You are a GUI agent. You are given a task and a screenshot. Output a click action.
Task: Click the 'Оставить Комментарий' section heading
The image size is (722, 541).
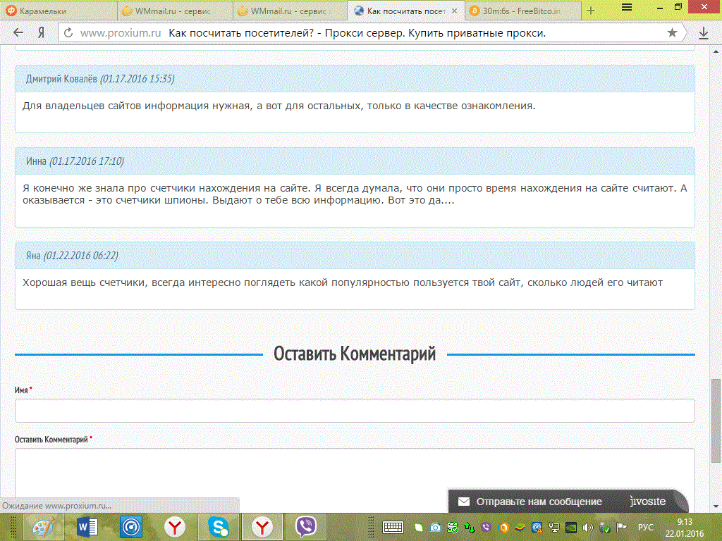(x=355, y=354)
